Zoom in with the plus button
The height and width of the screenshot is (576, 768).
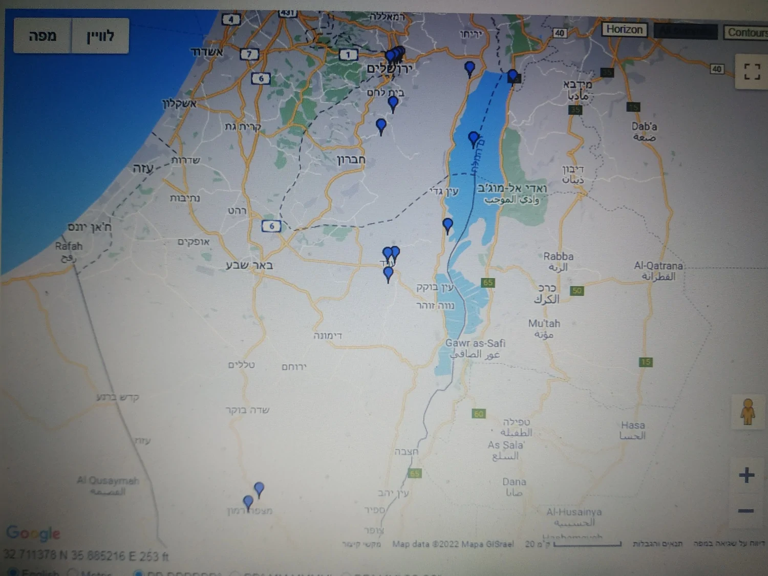(x=746, y=475)
